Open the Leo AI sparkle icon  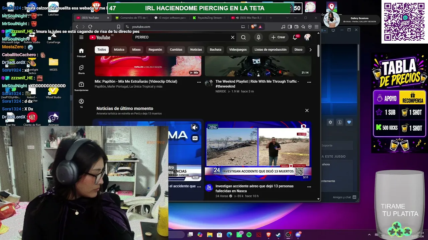[x=303, y=27]
